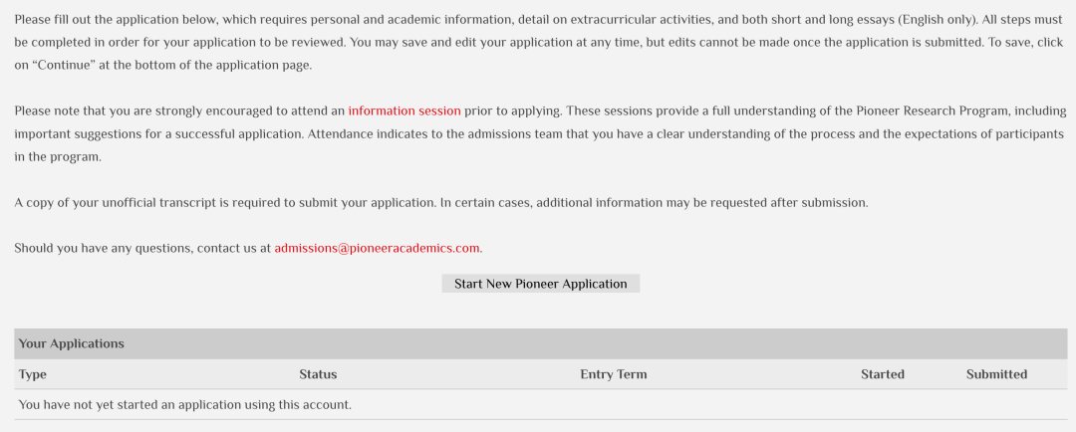1076x432 pixels.
Task: Click the 'Please fill out the application below' paragraph
Action: 539,43
